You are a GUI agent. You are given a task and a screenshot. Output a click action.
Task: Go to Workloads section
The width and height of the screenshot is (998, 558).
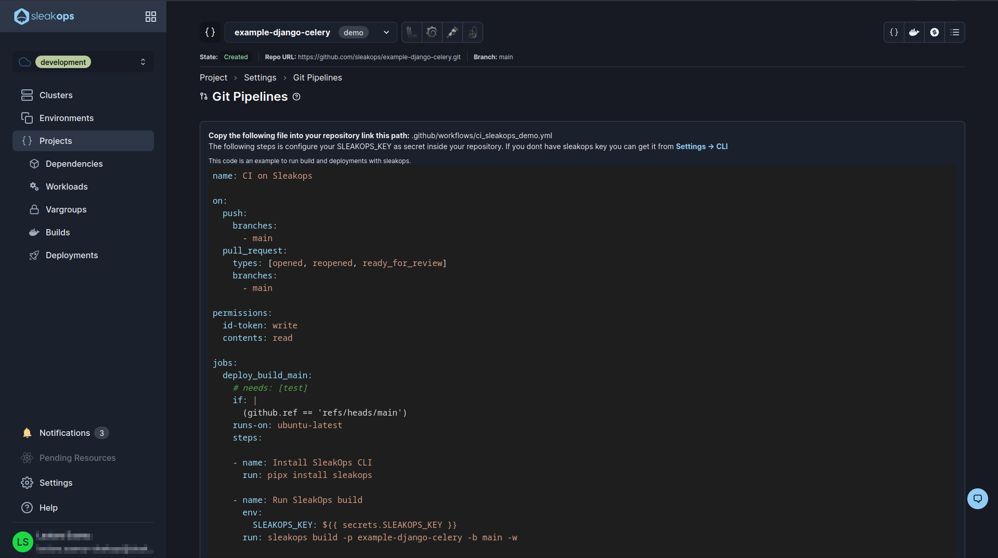point(67,187)
